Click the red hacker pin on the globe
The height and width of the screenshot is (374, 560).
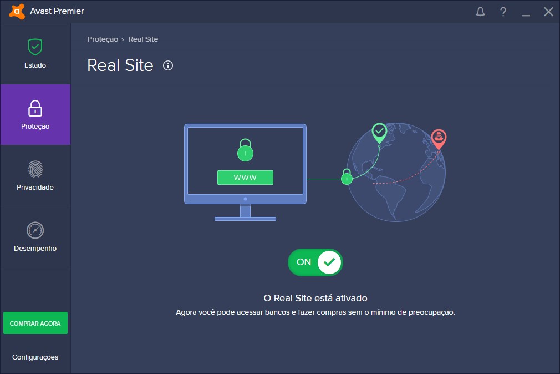click(439, 138)
